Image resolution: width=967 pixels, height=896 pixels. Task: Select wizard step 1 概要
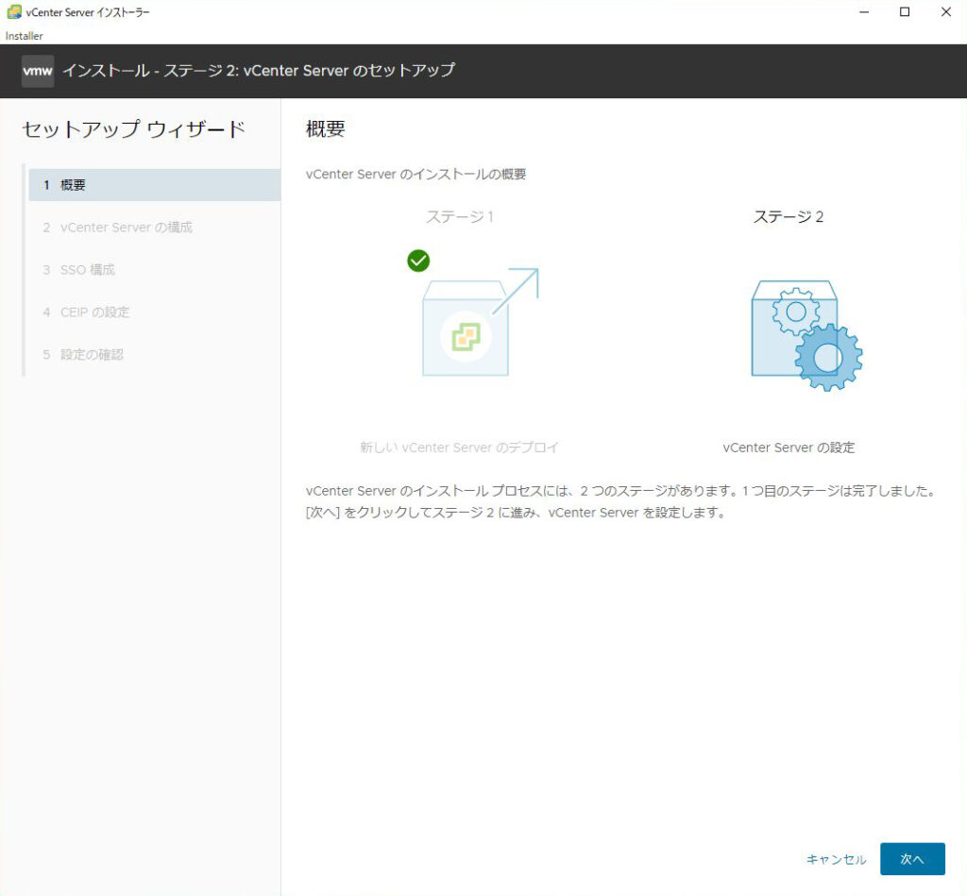pos(155,185)
